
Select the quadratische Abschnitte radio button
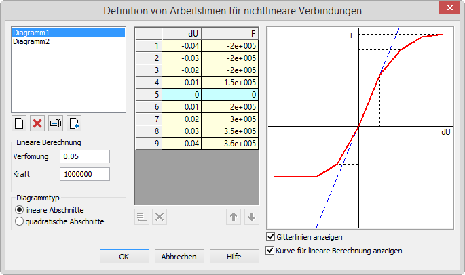pos(19,221)
